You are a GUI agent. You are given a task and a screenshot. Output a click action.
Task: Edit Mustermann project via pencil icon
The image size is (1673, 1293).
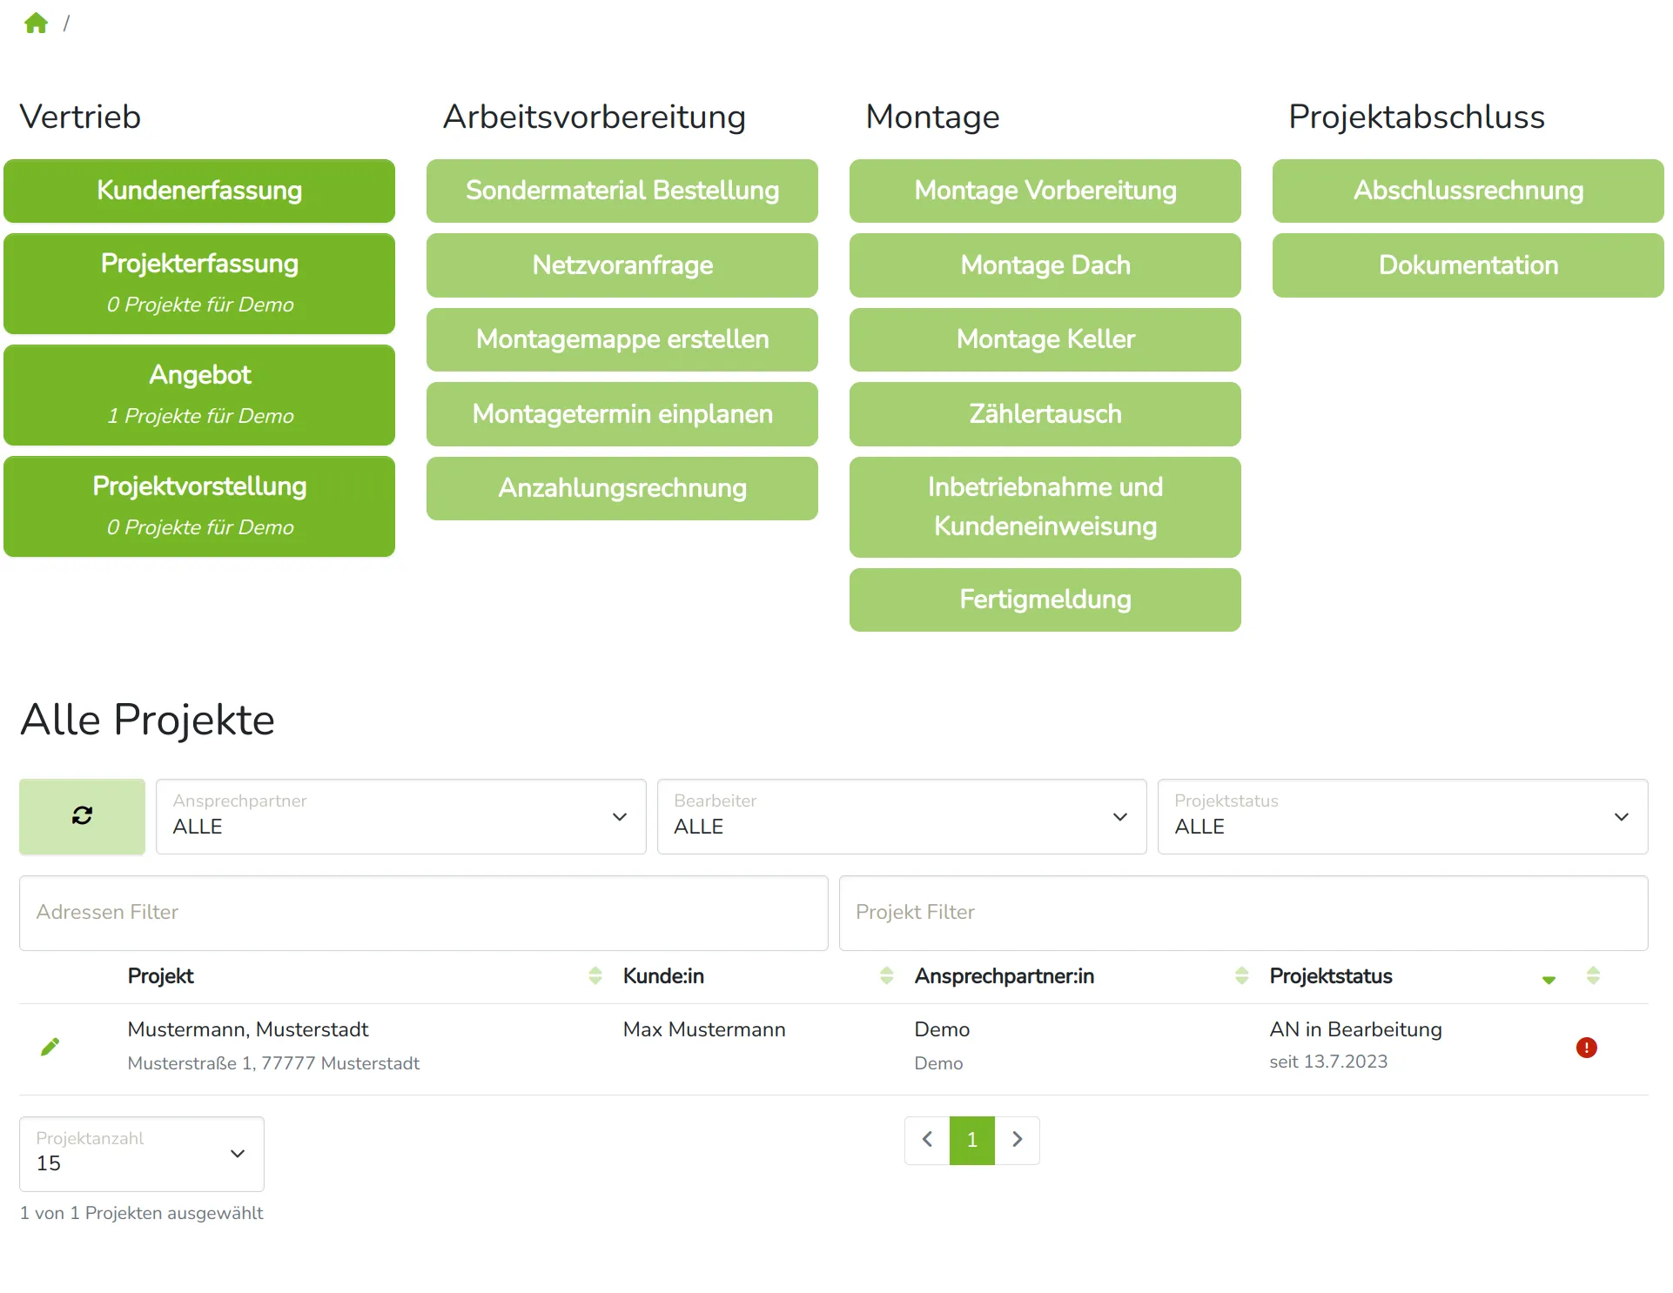50,1047
